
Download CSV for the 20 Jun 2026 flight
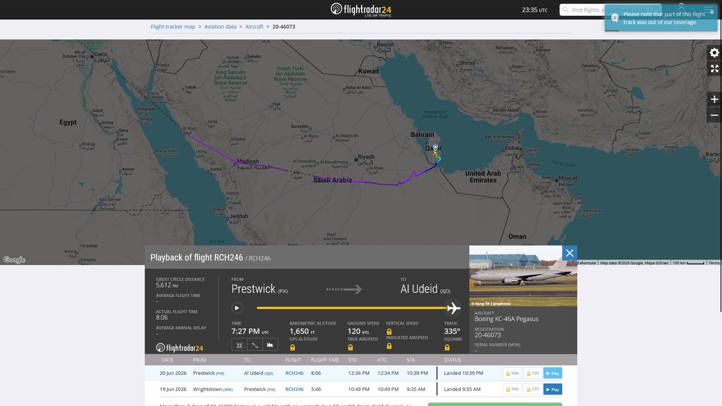532,373
